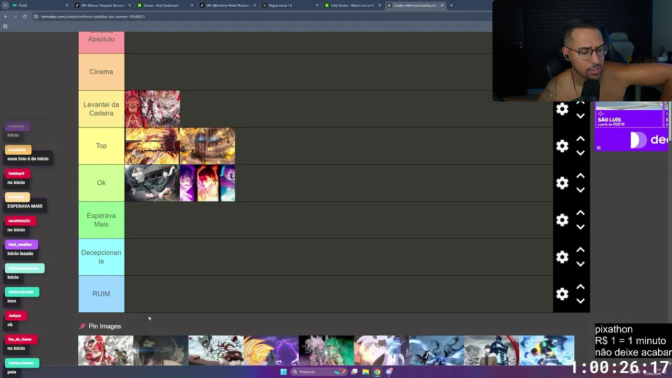Move the Ok tier up with arrow
672x378 pixels.
[580, 176]
